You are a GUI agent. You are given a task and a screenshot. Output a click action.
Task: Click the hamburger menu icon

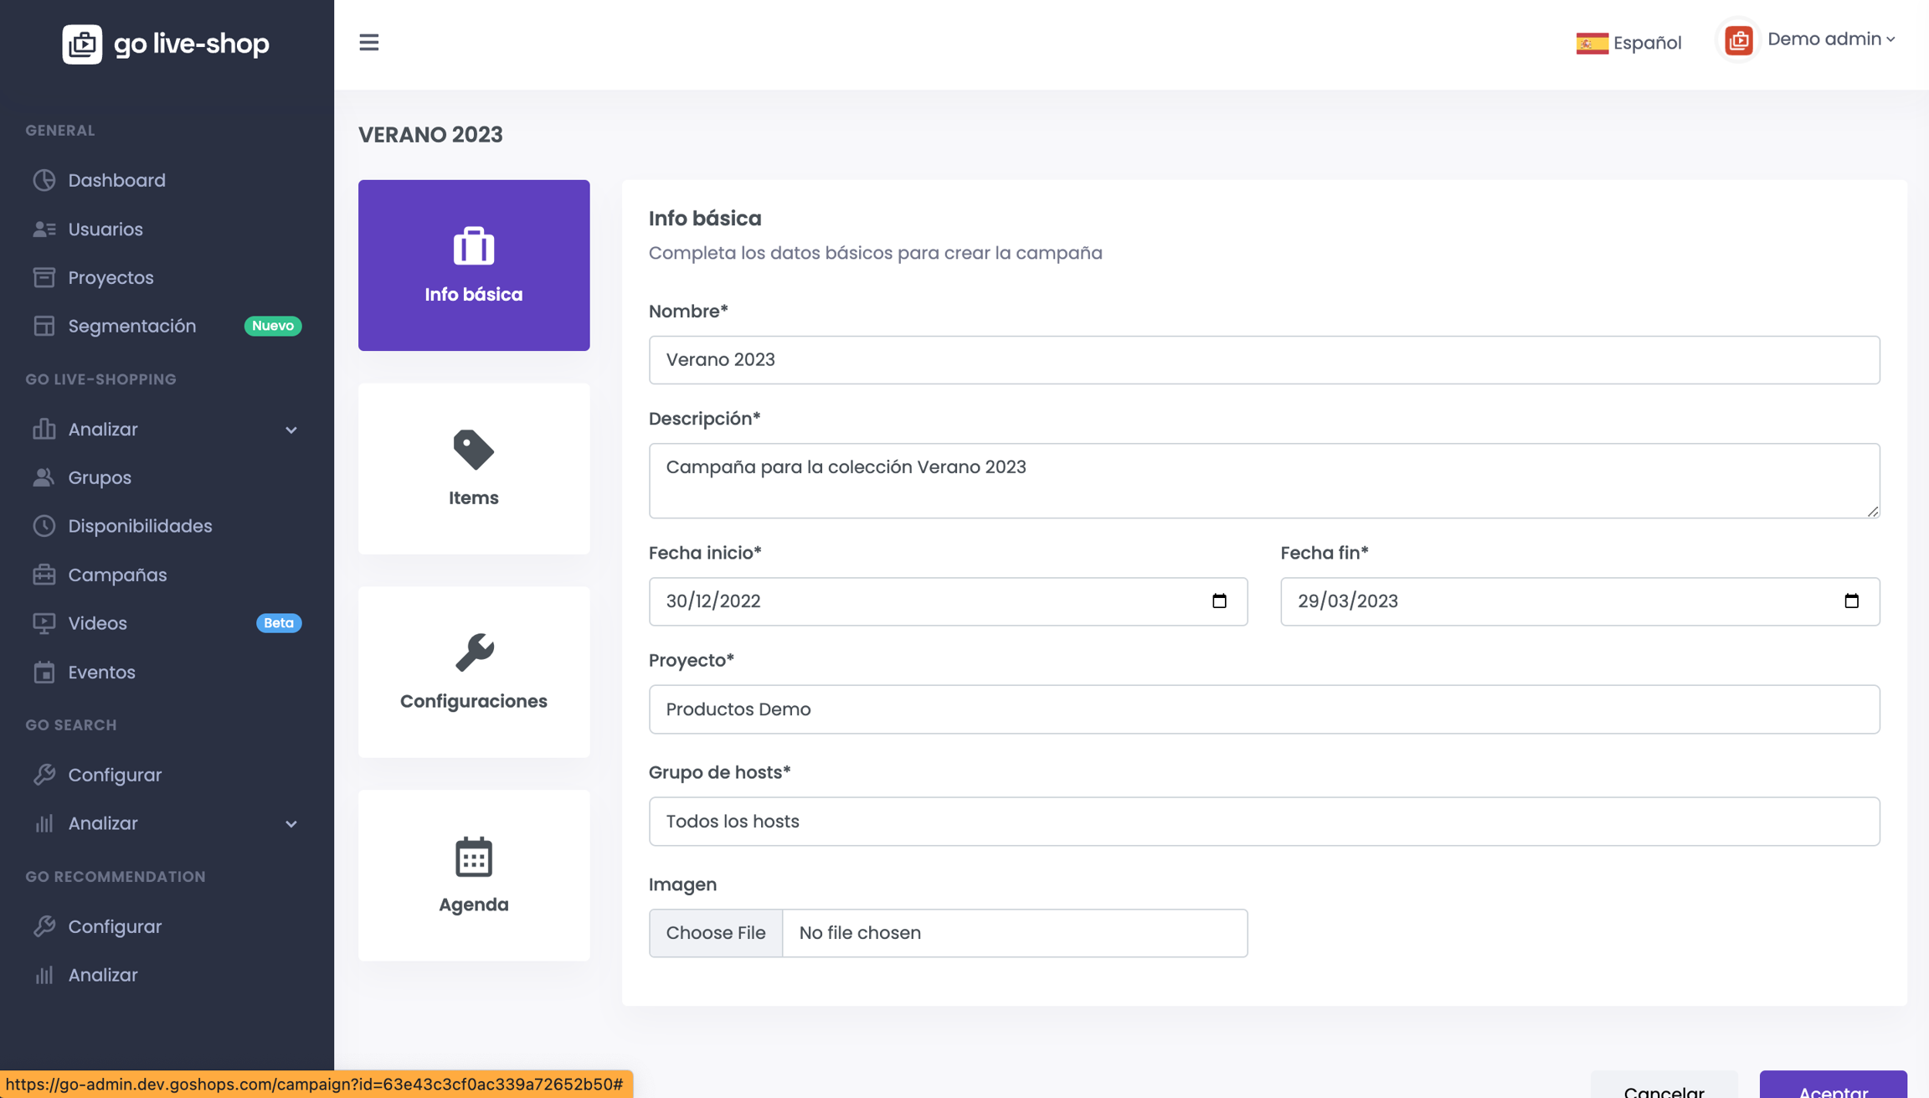pyautogui.click(x=368, y=42)
